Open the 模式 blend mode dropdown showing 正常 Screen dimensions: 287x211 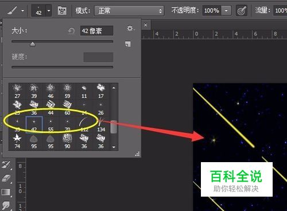click(x=129, y=11)
